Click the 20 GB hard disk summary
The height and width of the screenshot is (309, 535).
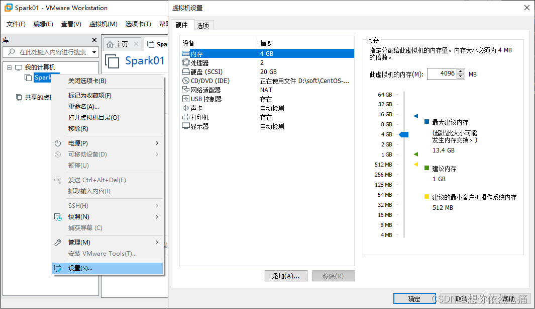coord(269,72)
